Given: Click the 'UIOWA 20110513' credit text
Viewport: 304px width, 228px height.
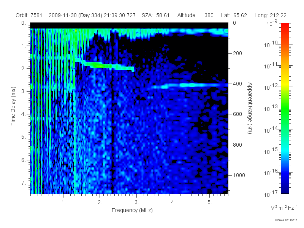Looking at the screenshot, I should pos(286,220).
